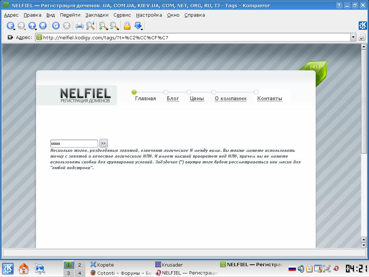
Task: Open the Вид menu
Action: coord(50,15)
